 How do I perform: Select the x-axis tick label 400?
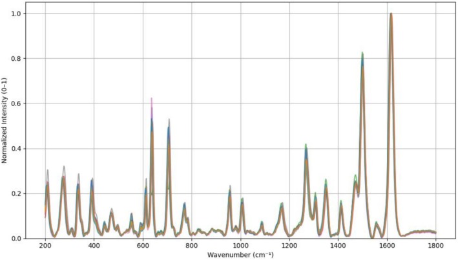click(x=94, y=245)
